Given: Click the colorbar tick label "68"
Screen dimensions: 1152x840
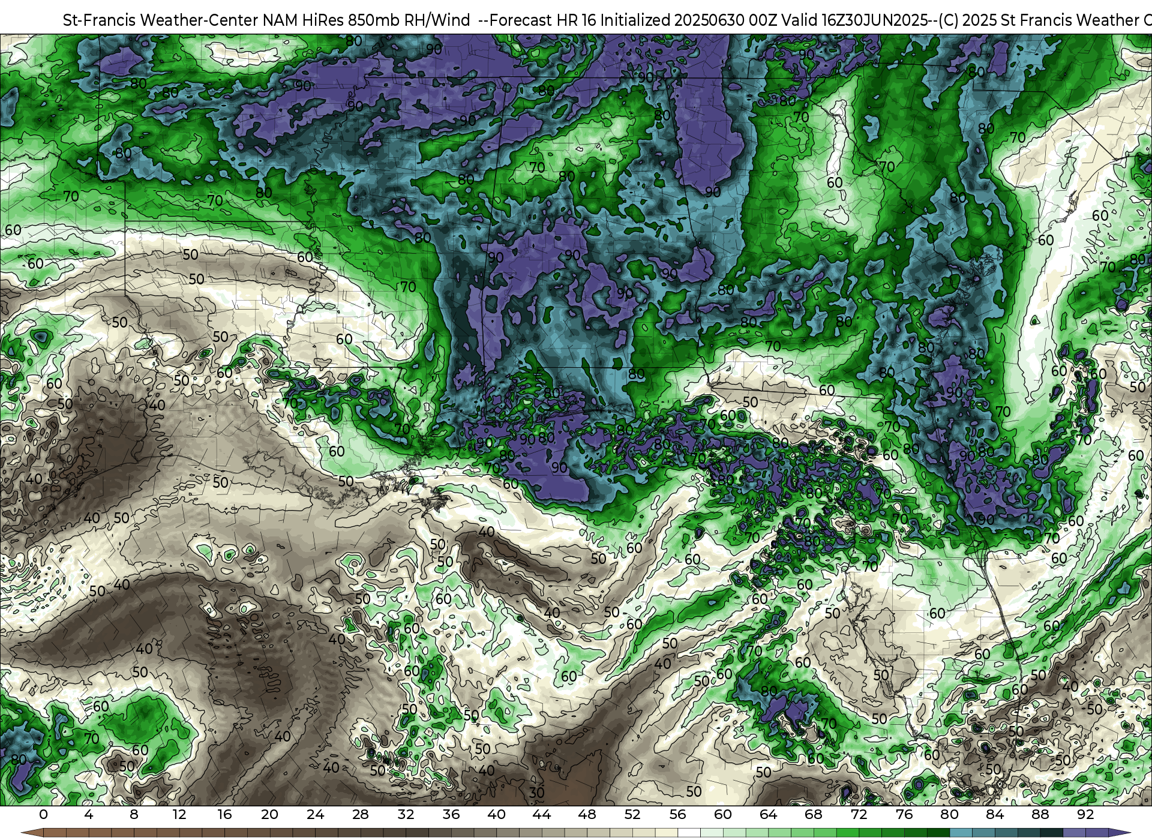Looking at the screenshot, I should coord(814,814).
